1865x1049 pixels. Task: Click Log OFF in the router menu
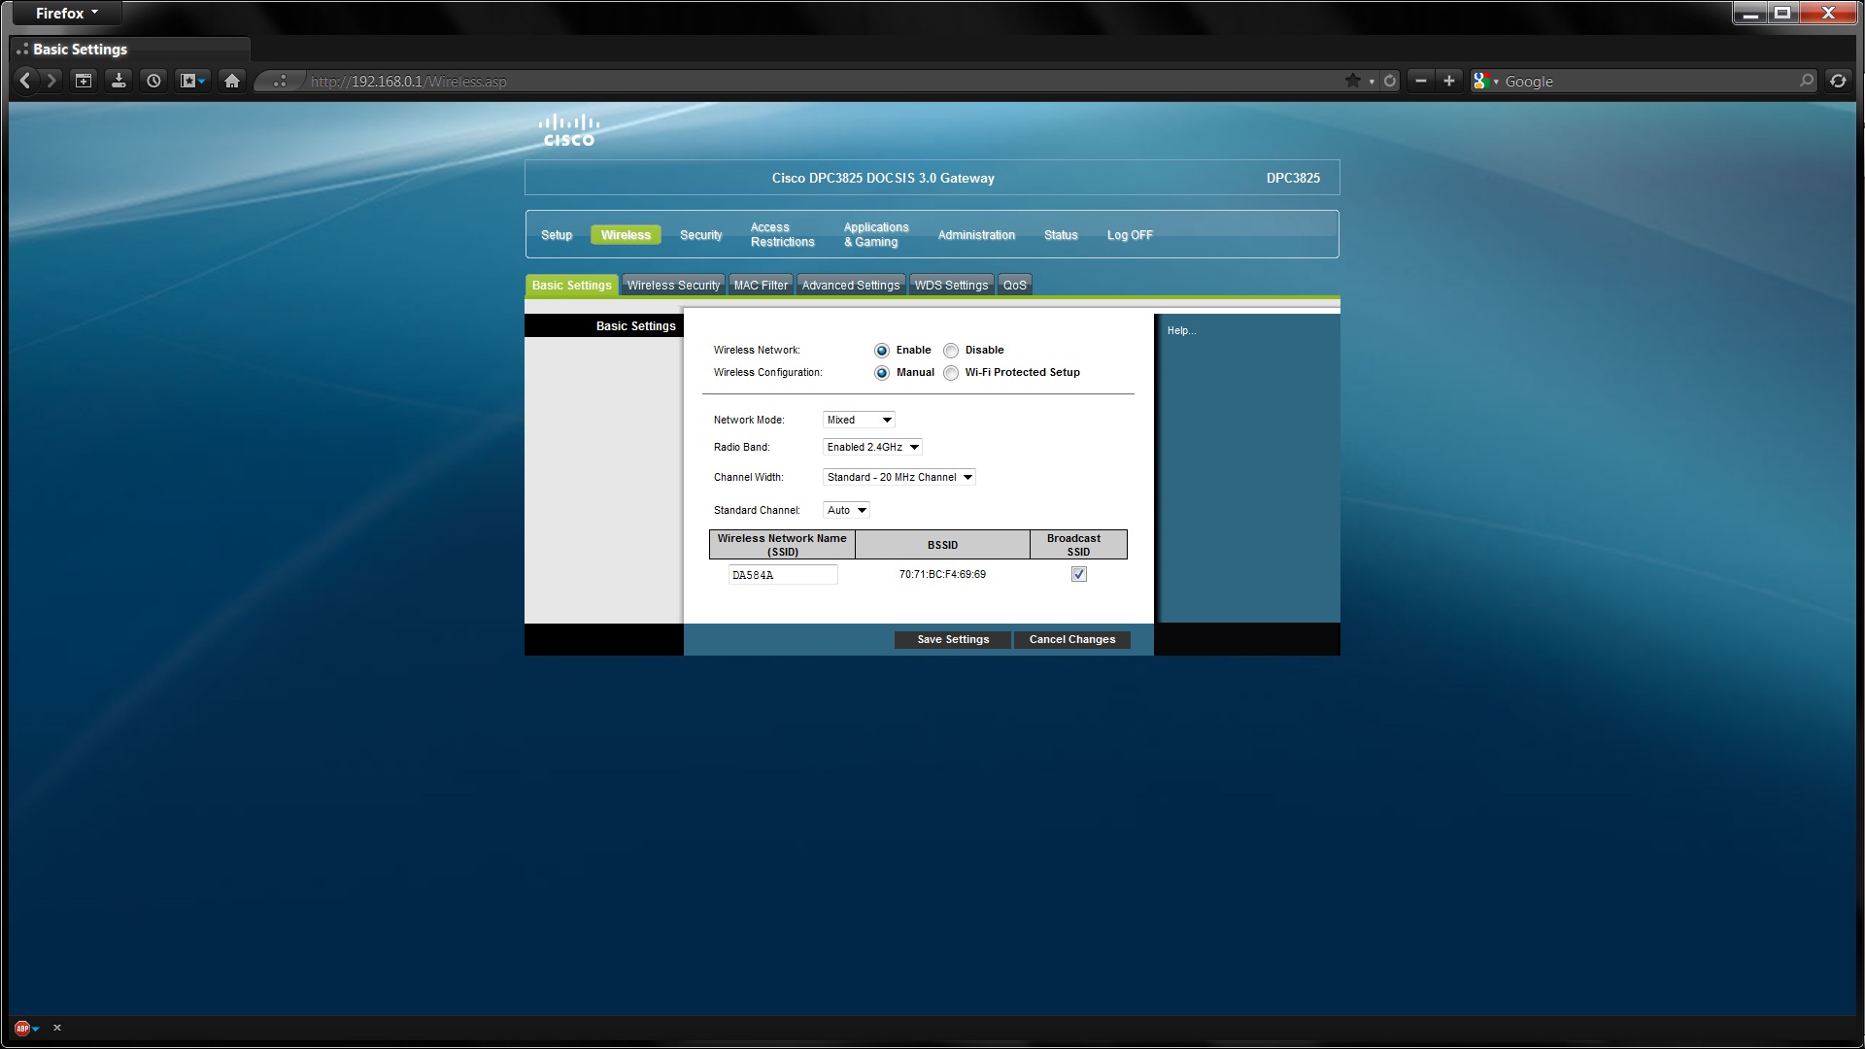1130,235
